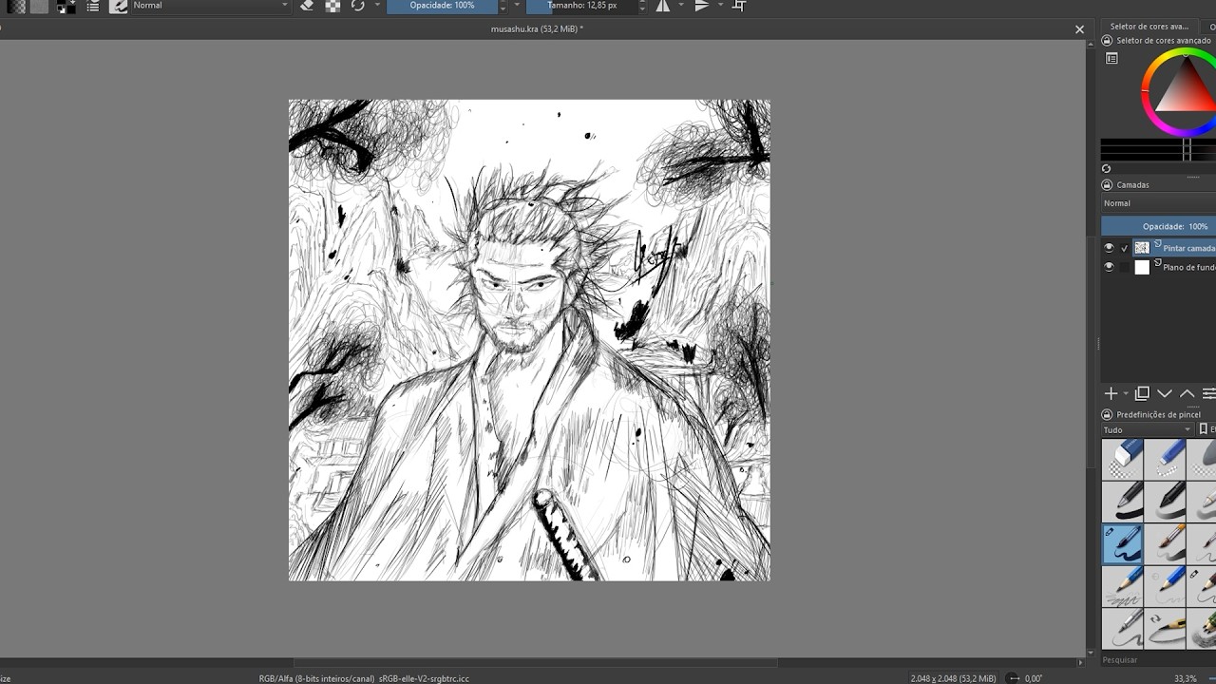Viewport: 1216px width, 684px height.
Task: Adjust the Opacidade 100% slider in toolbar
Action: pos(442,6)
